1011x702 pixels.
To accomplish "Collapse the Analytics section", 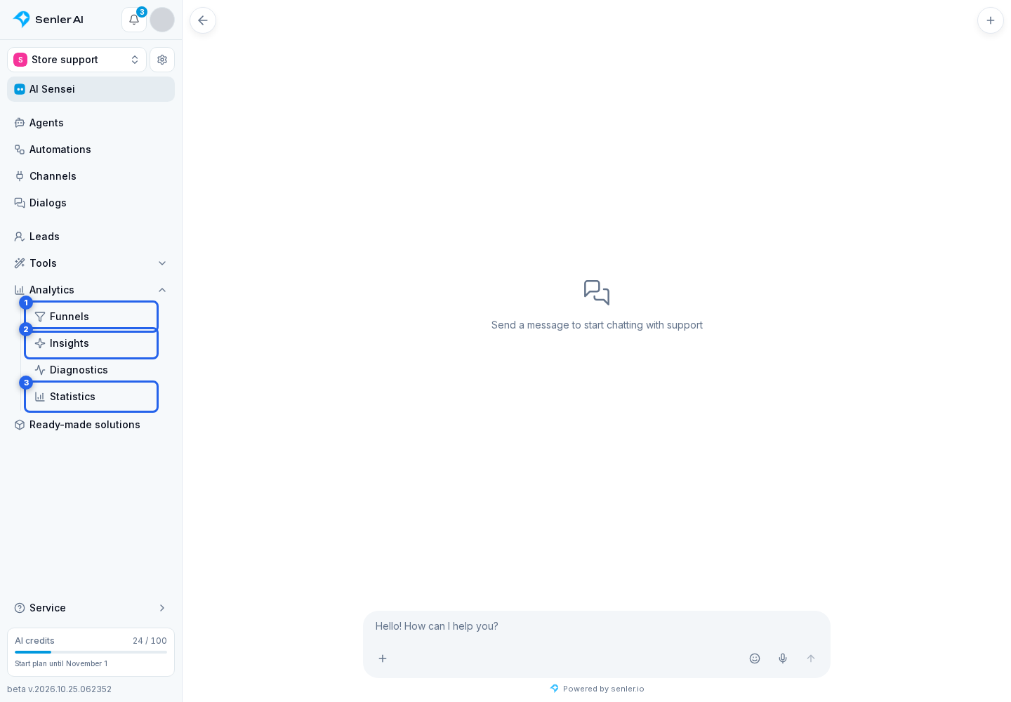I will point(91,290).
